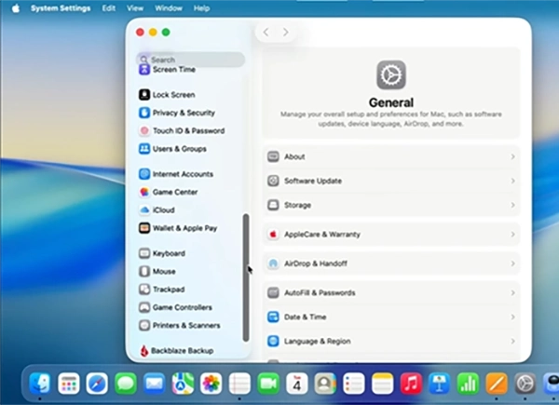
Task: Open Privacy & Security hand icon
Action: pyautogui.click(x=144, y=113)
